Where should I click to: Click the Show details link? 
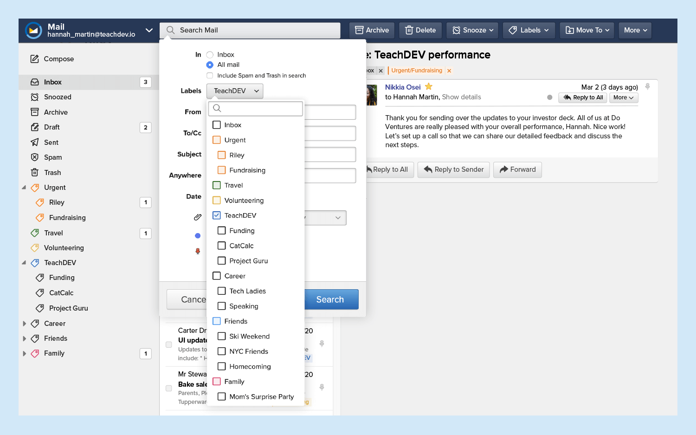[461, 97]
